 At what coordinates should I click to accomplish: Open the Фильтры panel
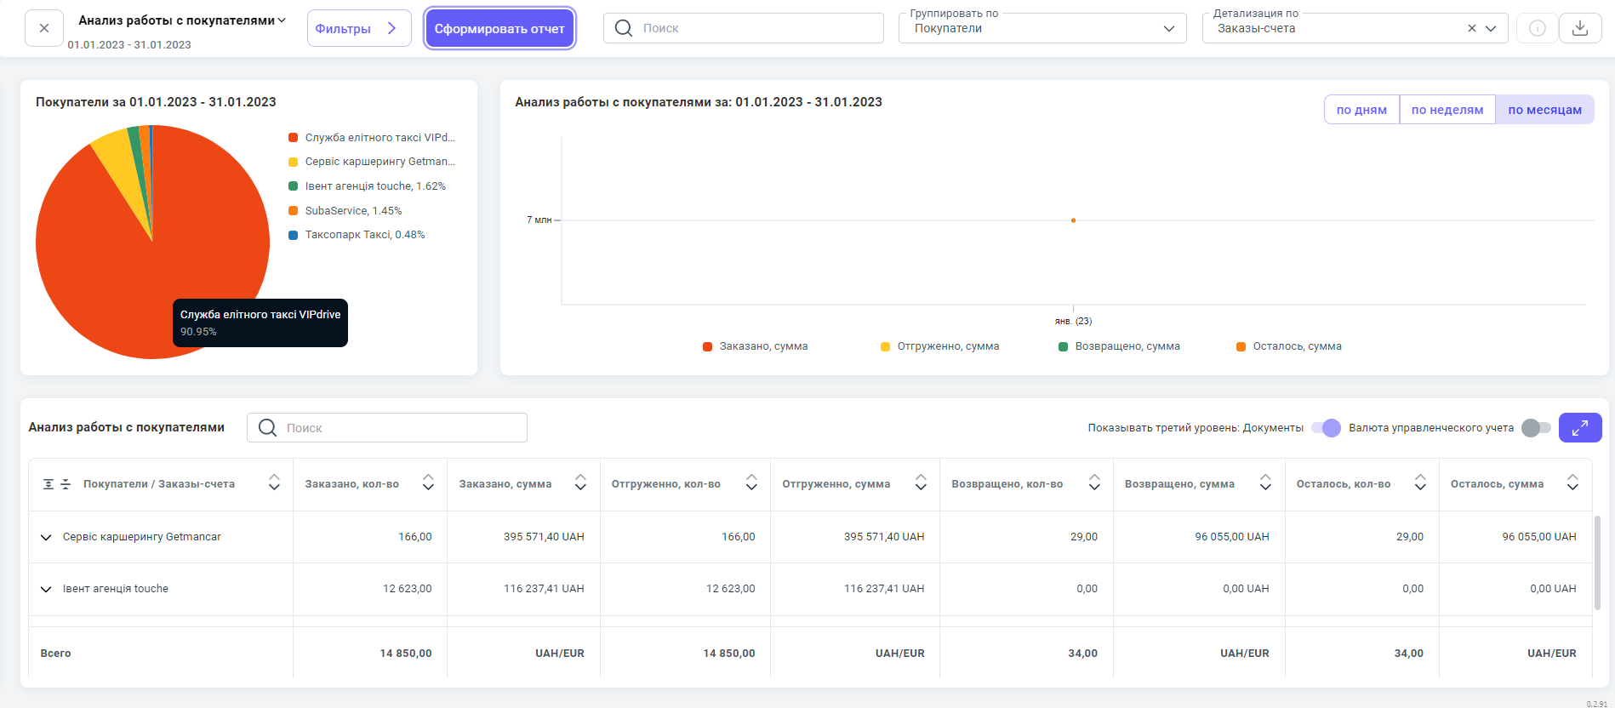(x=358, y=28)
